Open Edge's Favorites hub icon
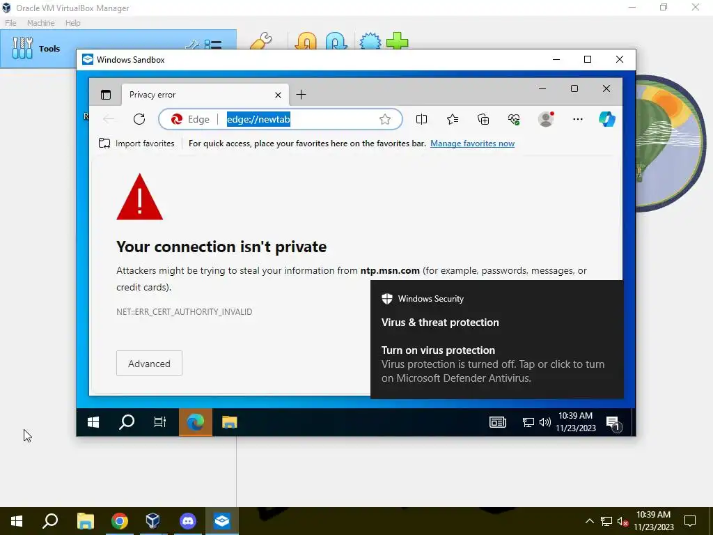The image size is (713, 535). tap(453, 119)
